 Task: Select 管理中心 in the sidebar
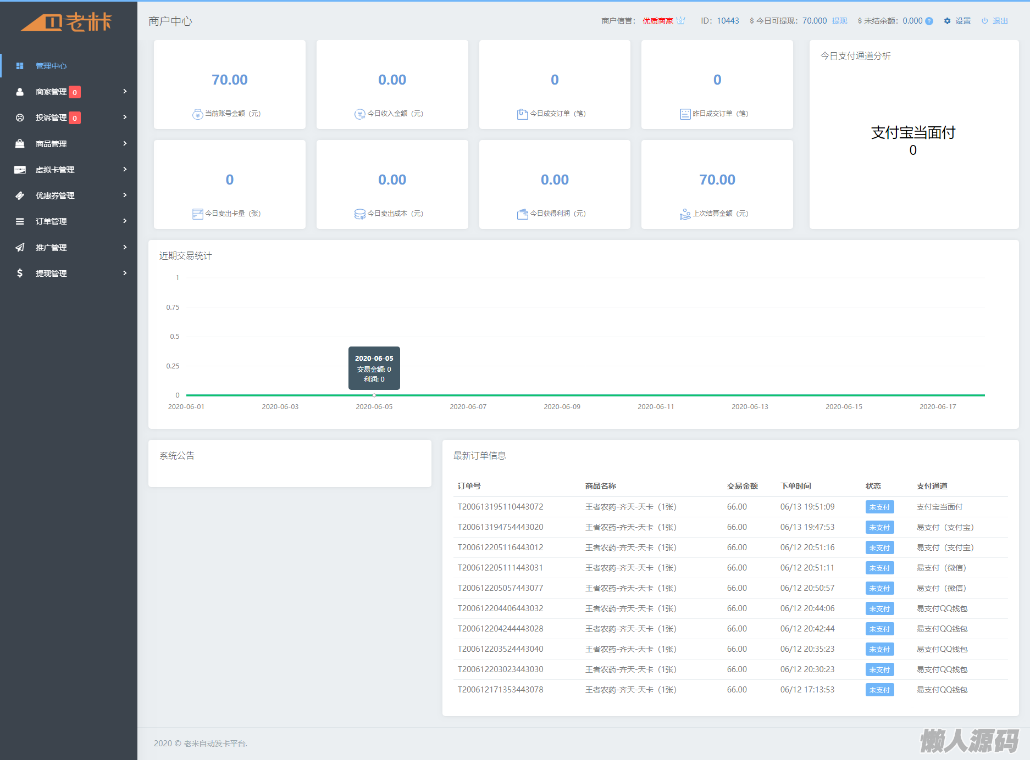(x=51, y=66)
